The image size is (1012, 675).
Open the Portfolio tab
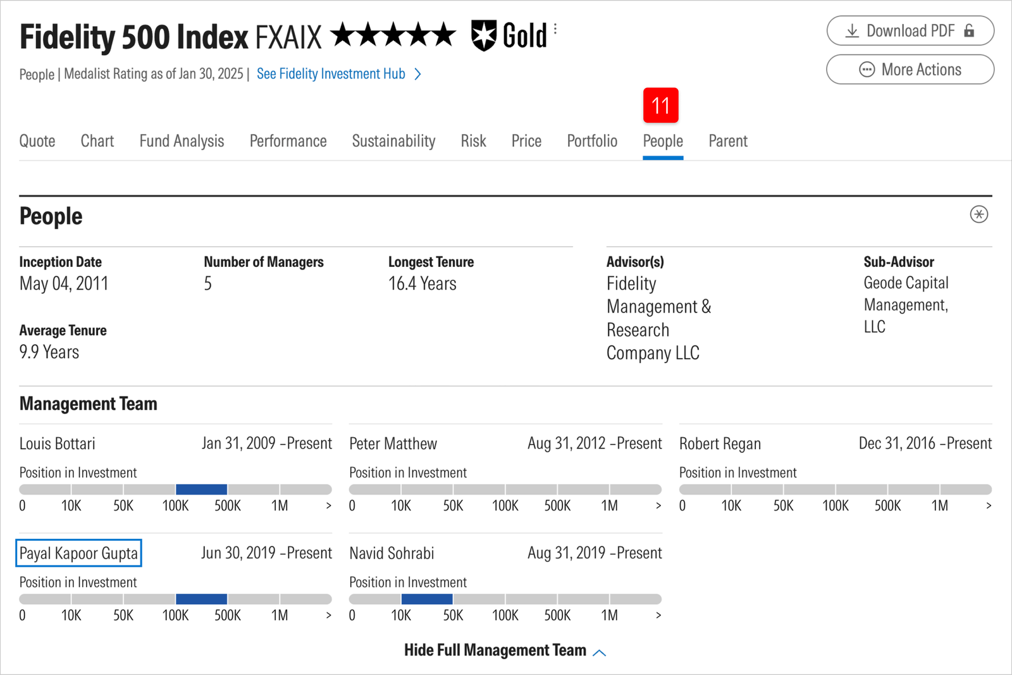click(592, 140)
